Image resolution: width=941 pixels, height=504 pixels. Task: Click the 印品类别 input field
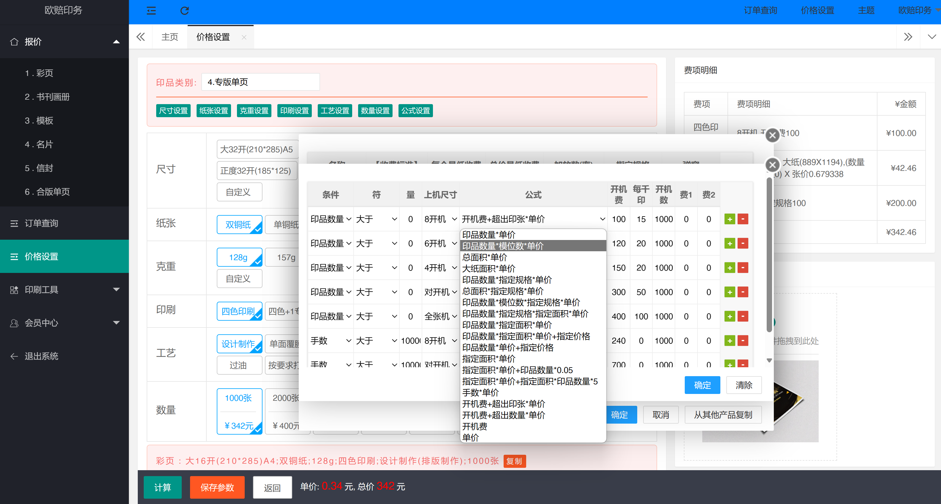coord(260,82)
